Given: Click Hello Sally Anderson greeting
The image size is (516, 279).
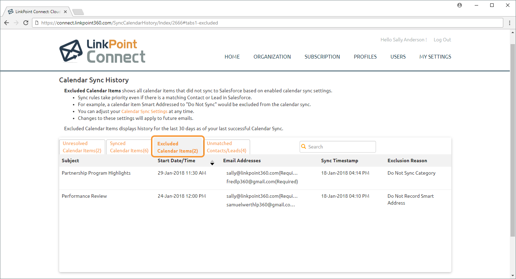Looking at the screenshot, I should 404,40.
